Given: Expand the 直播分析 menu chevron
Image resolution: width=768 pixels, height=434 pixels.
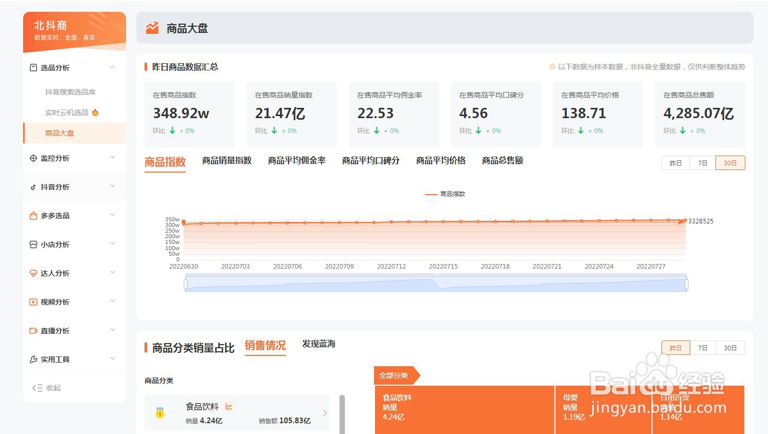Looking at the screenshot, I should 113,330.
